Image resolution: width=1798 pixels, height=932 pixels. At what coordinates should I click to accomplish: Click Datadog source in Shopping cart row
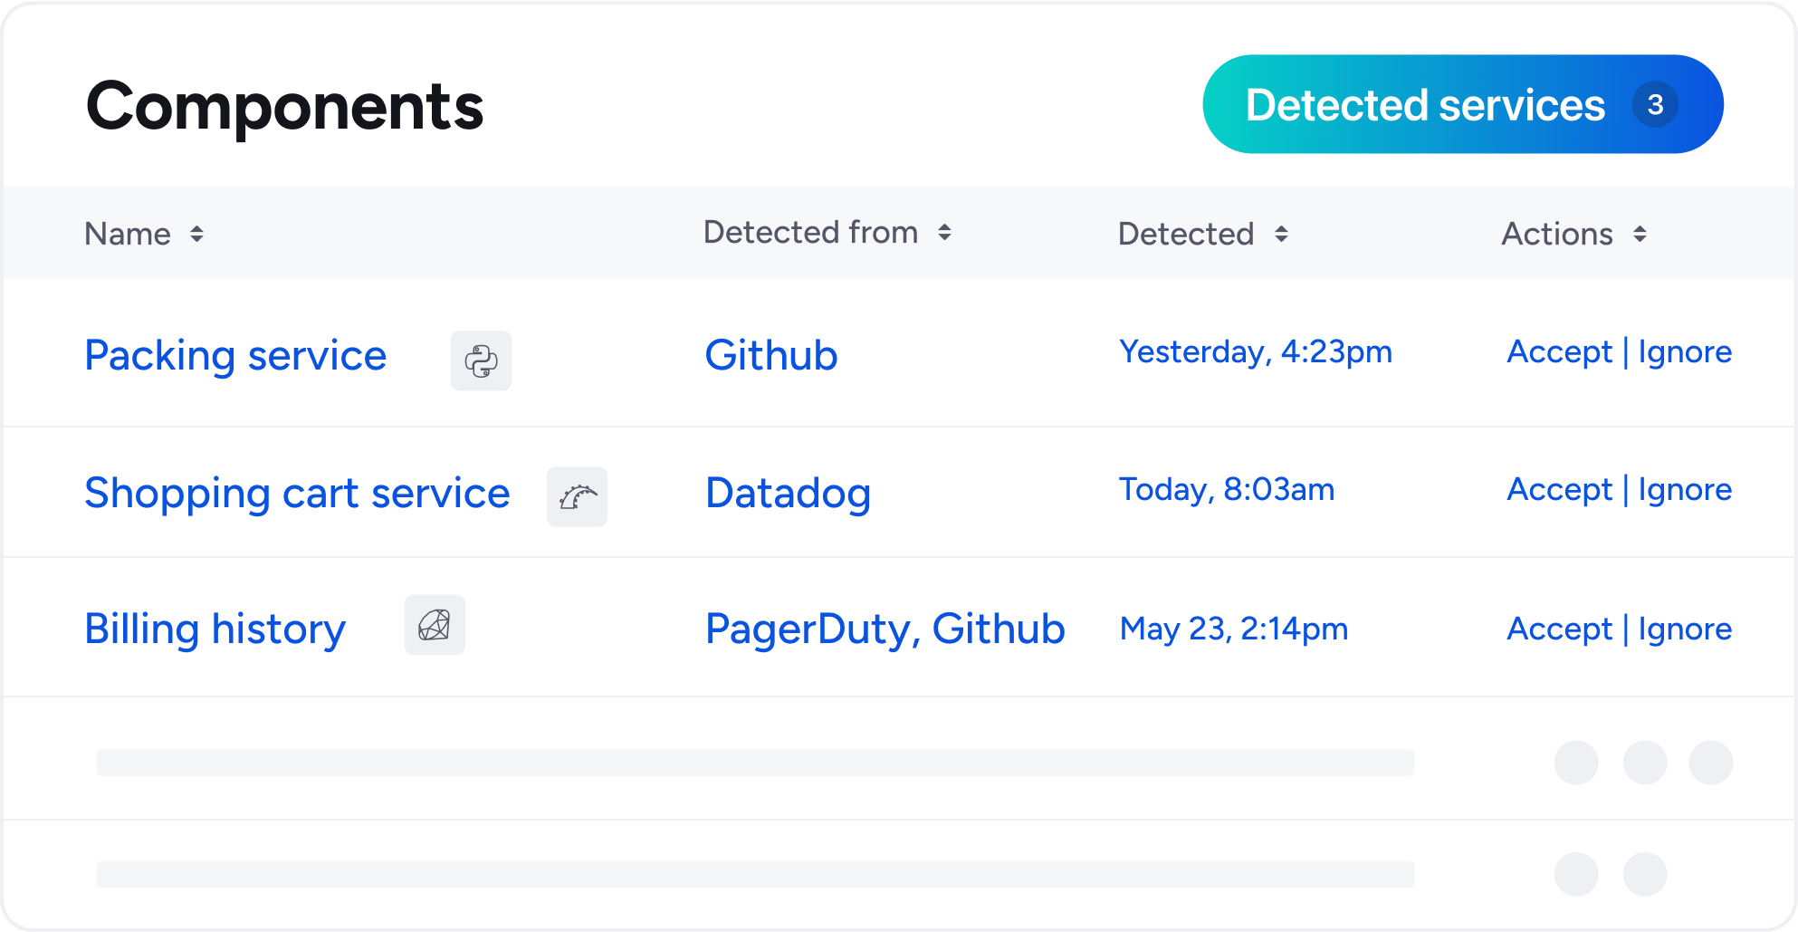point(788,494)
